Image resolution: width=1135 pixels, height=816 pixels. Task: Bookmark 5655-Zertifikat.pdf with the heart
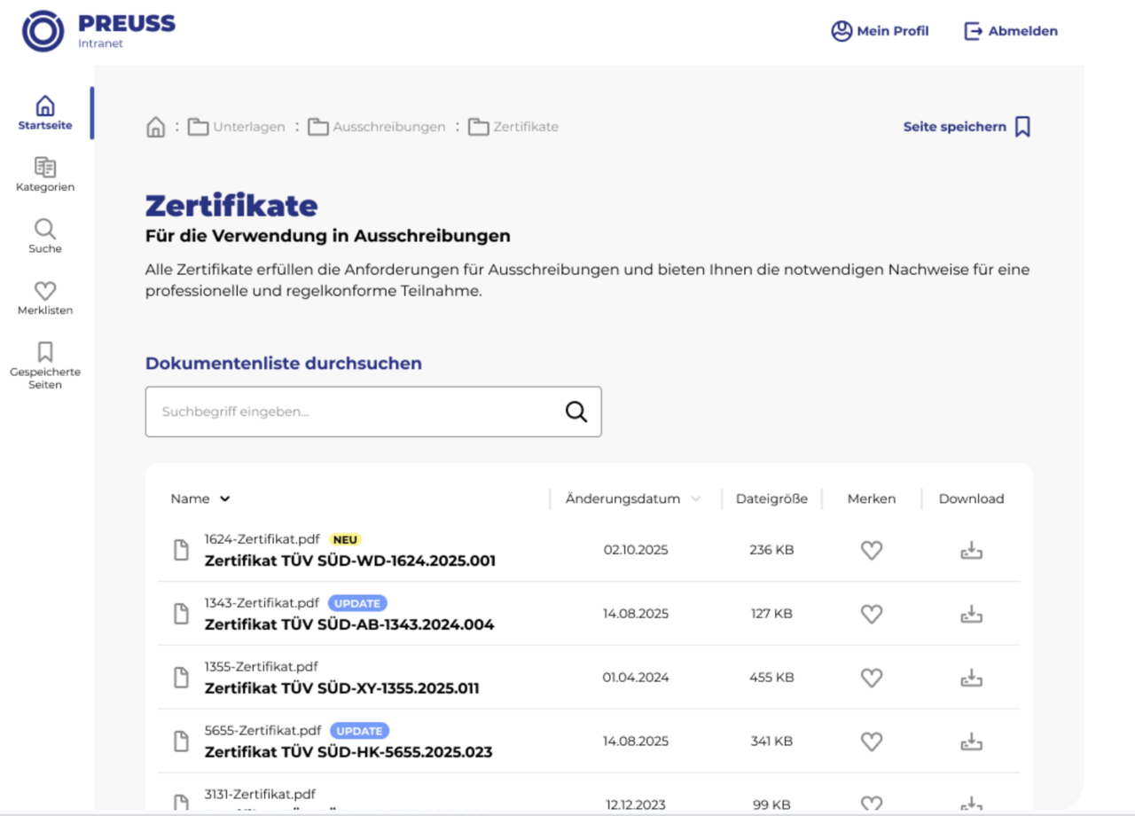872,741
